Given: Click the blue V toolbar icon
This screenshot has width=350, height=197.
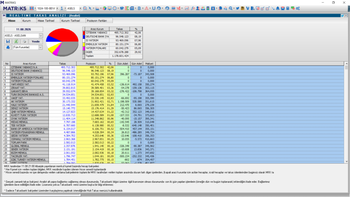Looking at the screenshot, I should click(x=247, y=8).
